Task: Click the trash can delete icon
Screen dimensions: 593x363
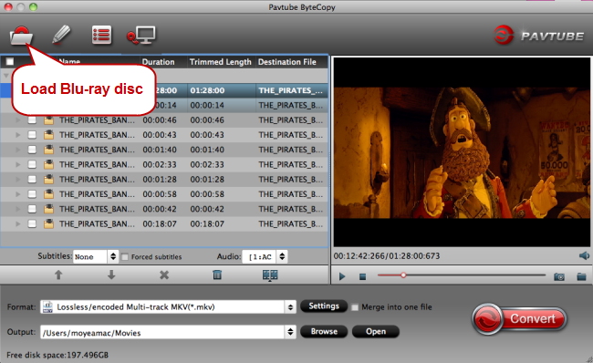Action: pos(217,275)
